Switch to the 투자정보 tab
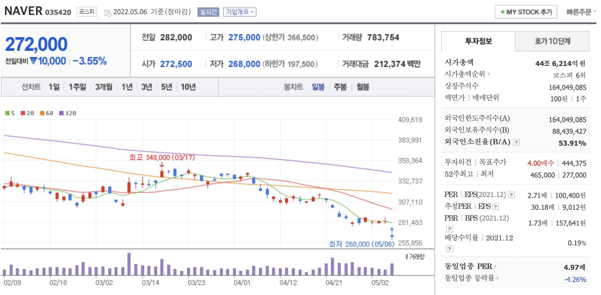This screenshot has height=295, width=601. 479,41
